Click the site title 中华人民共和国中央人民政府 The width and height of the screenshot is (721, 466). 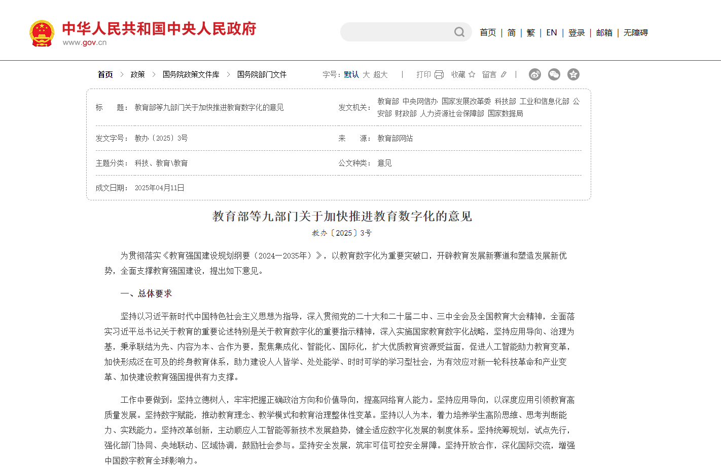(x=159, y=28)
